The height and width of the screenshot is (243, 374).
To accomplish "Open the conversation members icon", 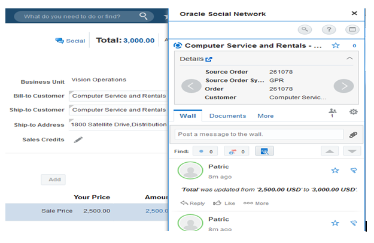I will tap(332, 112).
